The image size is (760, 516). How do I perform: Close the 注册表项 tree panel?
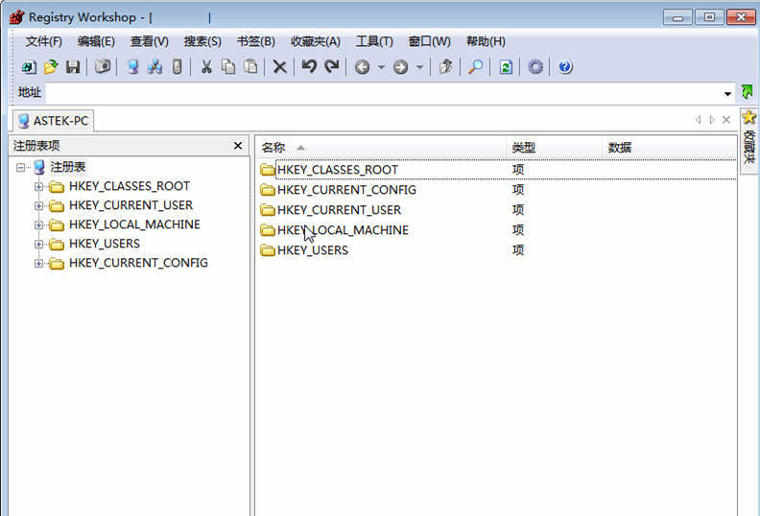click(x=238, y=146)
